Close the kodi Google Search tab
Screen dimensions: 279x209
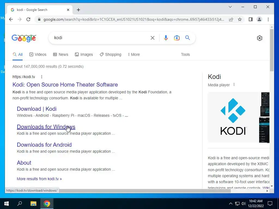pos(68,10)
